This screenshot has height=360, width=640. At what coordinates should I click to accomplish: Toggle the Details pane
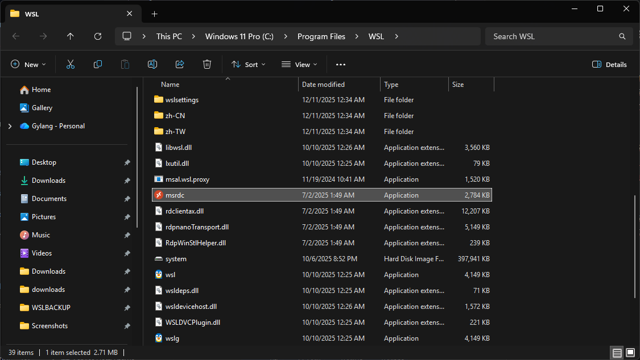click(x=609, y=65)
